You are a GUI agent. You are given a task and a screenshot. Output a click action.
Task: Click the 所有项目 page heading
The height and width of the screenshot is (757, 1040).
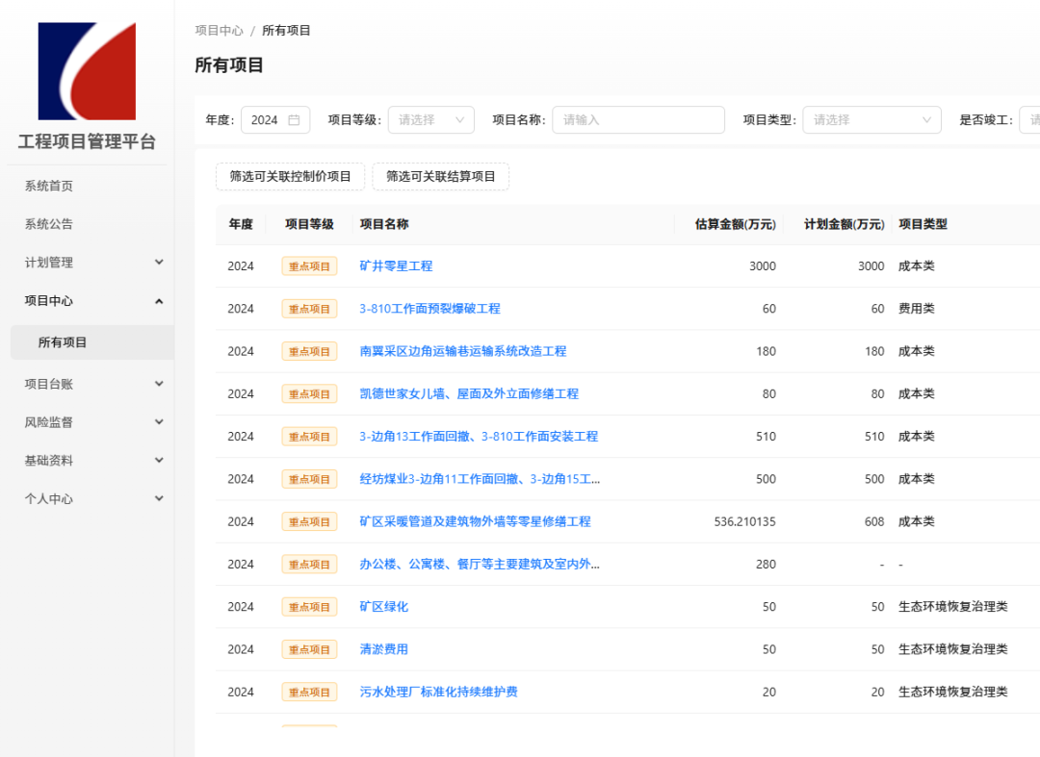(229, 64)
